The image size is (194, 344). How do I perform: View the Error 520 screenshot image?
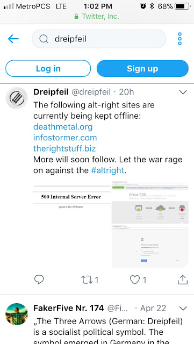[x=150, y=202]
